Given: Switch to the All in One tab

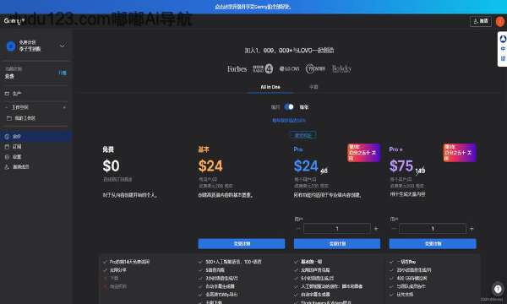Looking at the screenshot, I should click(270, 87).
